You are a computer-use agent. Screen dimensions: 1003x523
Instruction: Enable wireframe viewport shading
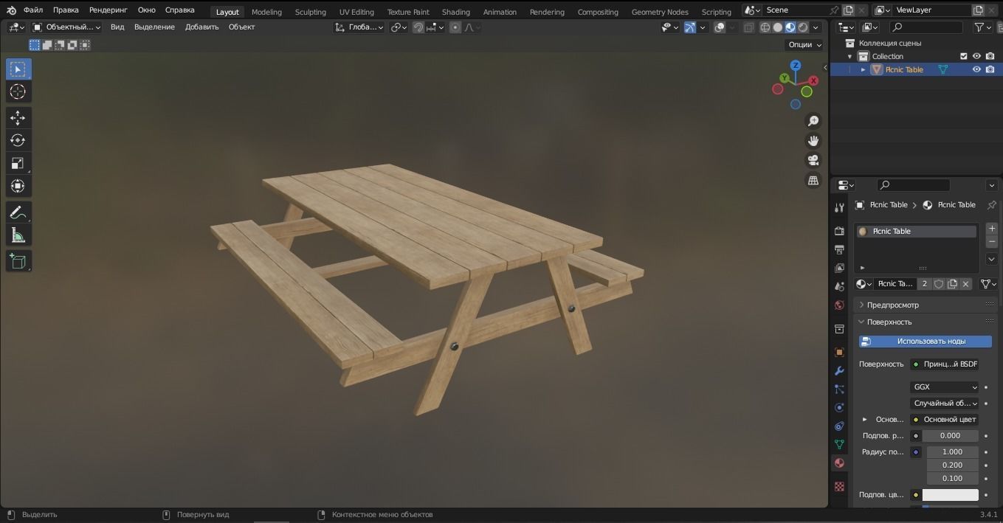765,27
